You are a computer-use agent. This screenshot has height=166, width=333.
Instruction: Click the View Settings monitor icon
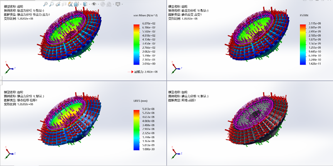[x=117, y=4]
